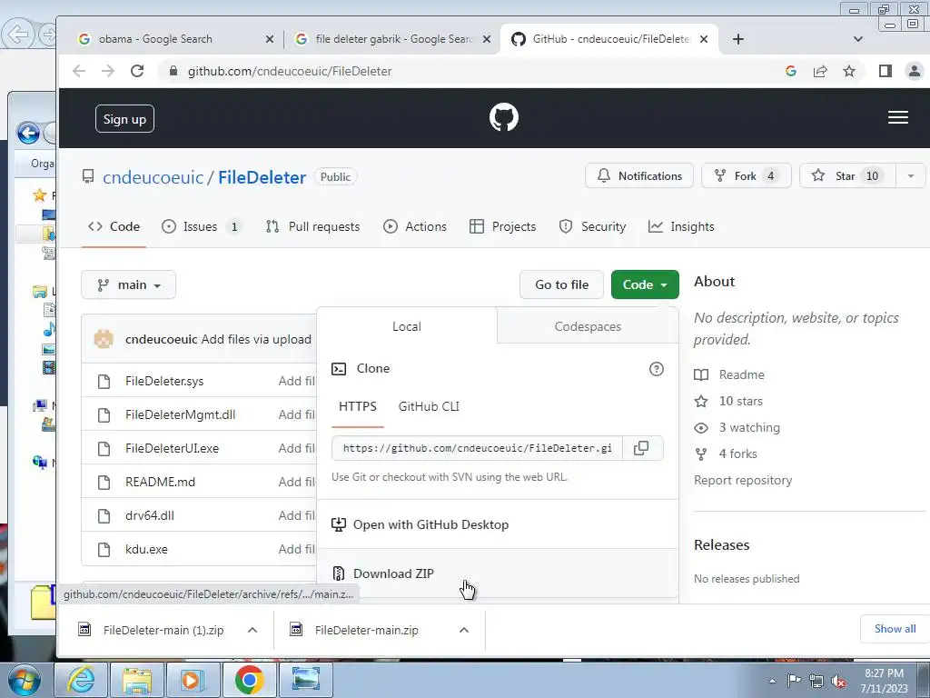Expand the Star lists dropdown arrow
This screenshot has width=930, height=698.
click(x=910, y=175)
